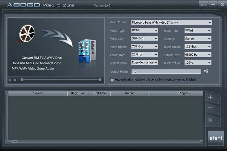
Task: Click the AGOGO logo text
Action: pos(23,5)
